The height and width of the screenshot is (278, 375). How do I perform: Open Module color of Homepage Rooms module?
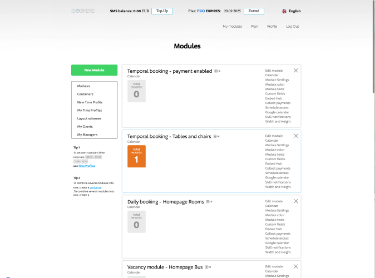(275, 215)
